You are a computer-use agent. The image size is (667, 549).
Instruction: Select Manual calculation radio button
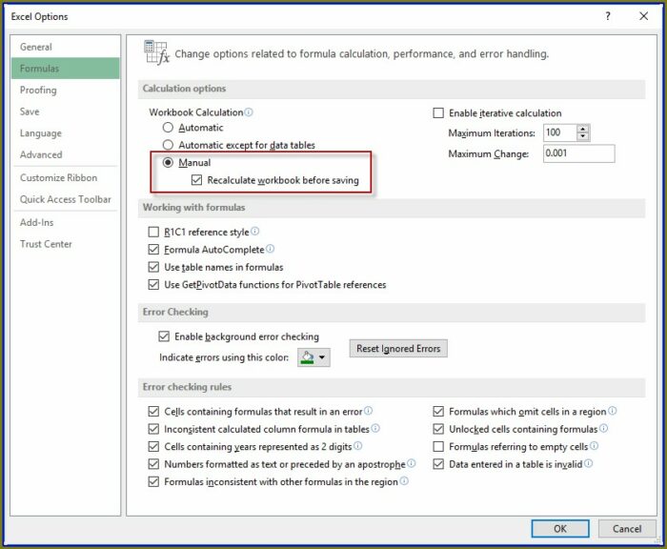click(x=168, y=162)
